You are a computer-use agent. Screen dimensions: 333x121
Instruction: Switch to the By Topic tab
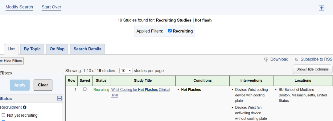click(32, 49)
